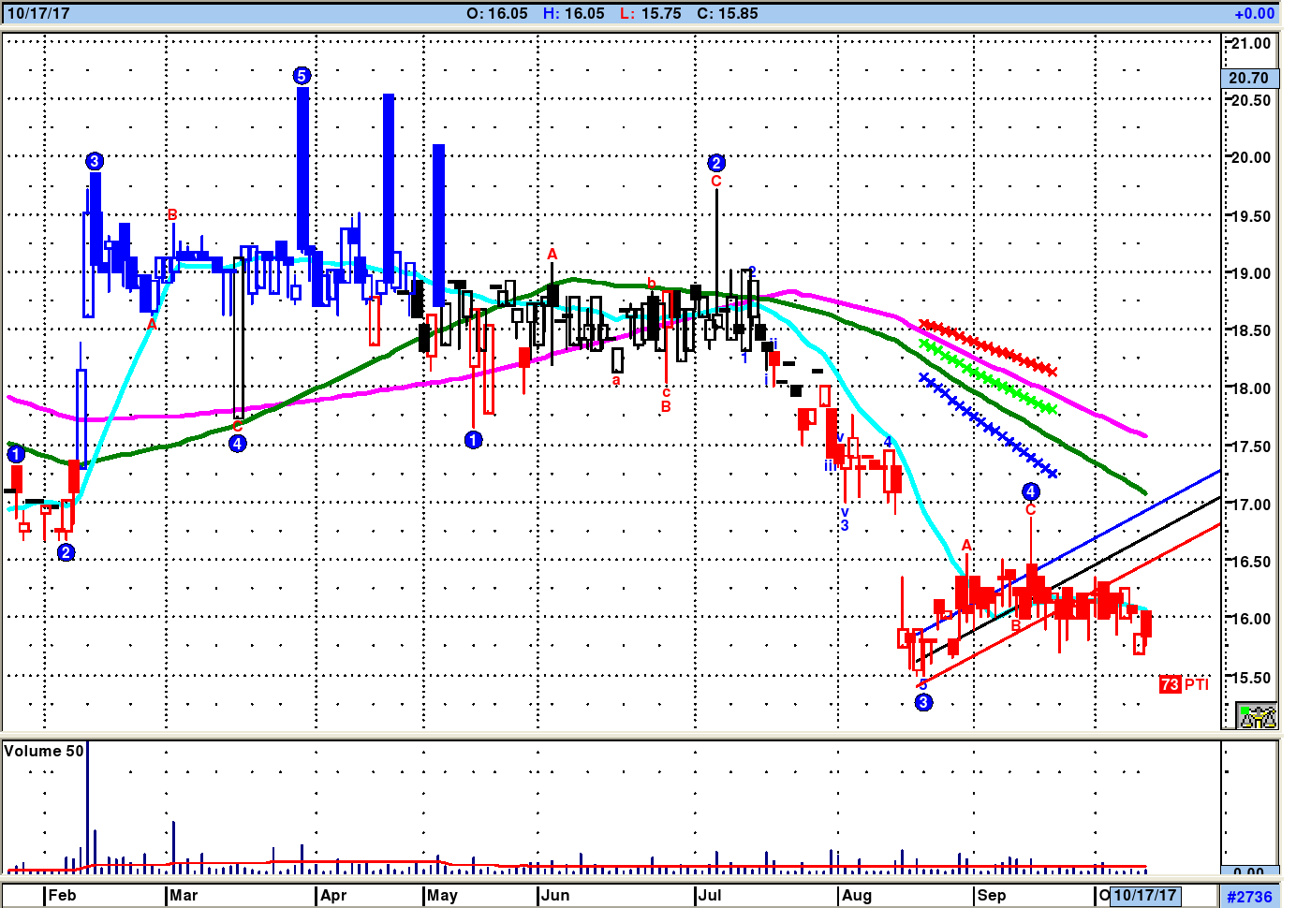Select the low value L: 15.75
1311x908 pixels.
[651, 13]
